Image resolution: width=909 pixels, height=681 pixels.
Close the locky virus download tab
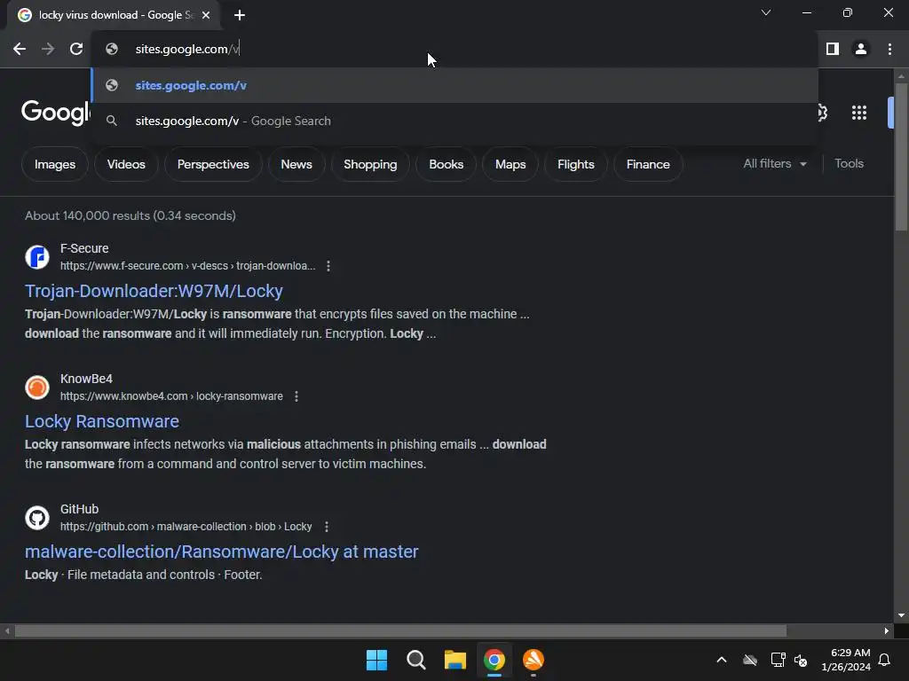206,15
